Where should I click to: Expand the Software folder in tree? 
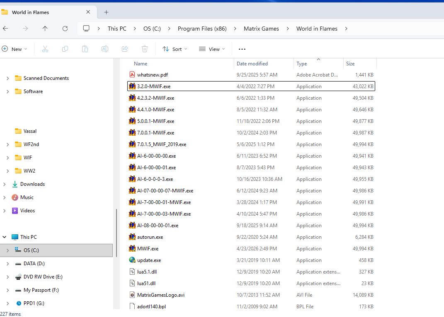pos(7,91)
